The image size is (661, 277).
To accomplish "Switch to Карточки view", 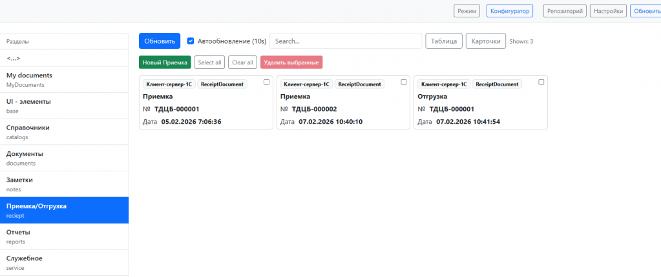I will click(x=486, y=41).
